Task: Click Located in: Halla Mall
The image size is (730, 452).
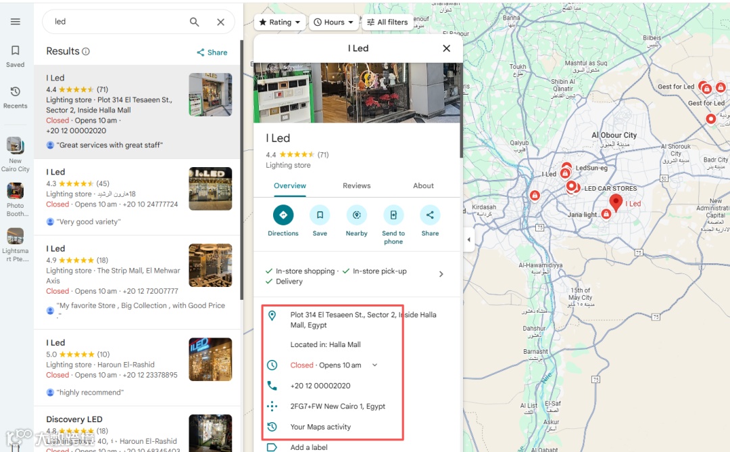Action: [325, 345]
